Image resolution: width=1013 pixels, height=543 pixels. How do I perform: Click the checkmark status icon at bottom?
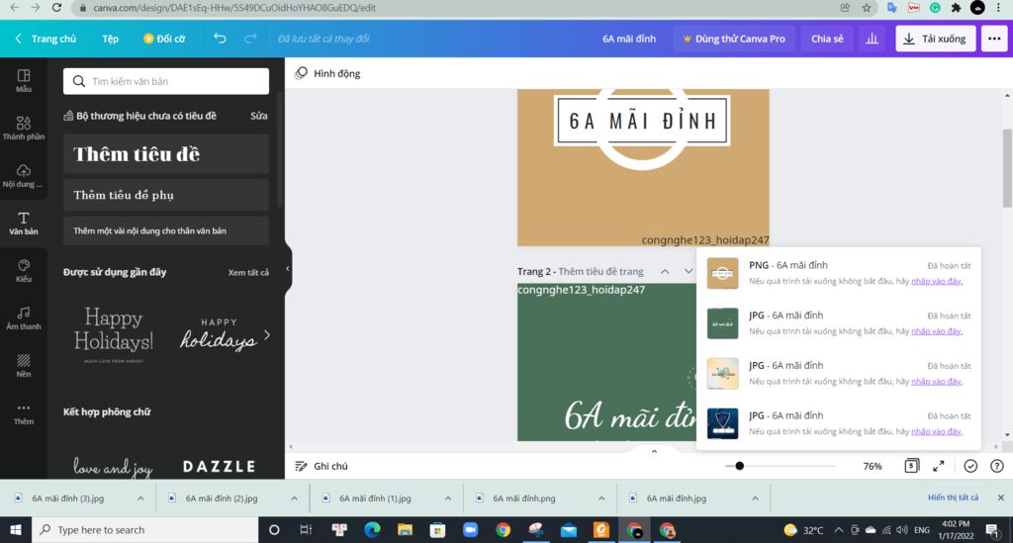tap(970, 466)
